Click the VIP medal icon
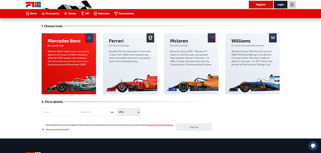 [x=82, y=13]
